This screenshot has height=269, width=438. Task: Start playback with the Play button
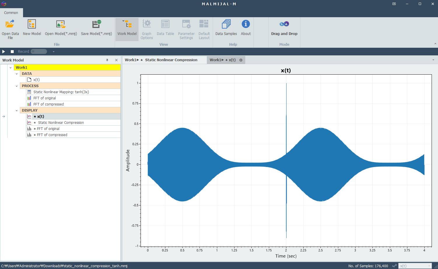point(3,52)
